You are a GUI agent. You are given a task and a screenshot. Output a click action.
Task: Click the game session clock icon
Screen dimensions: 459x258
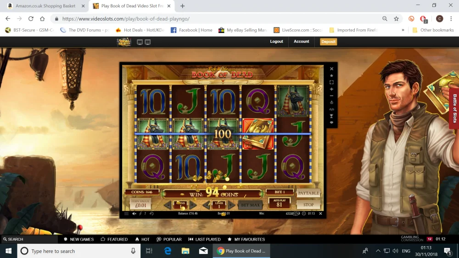click(x=304, y=213)
